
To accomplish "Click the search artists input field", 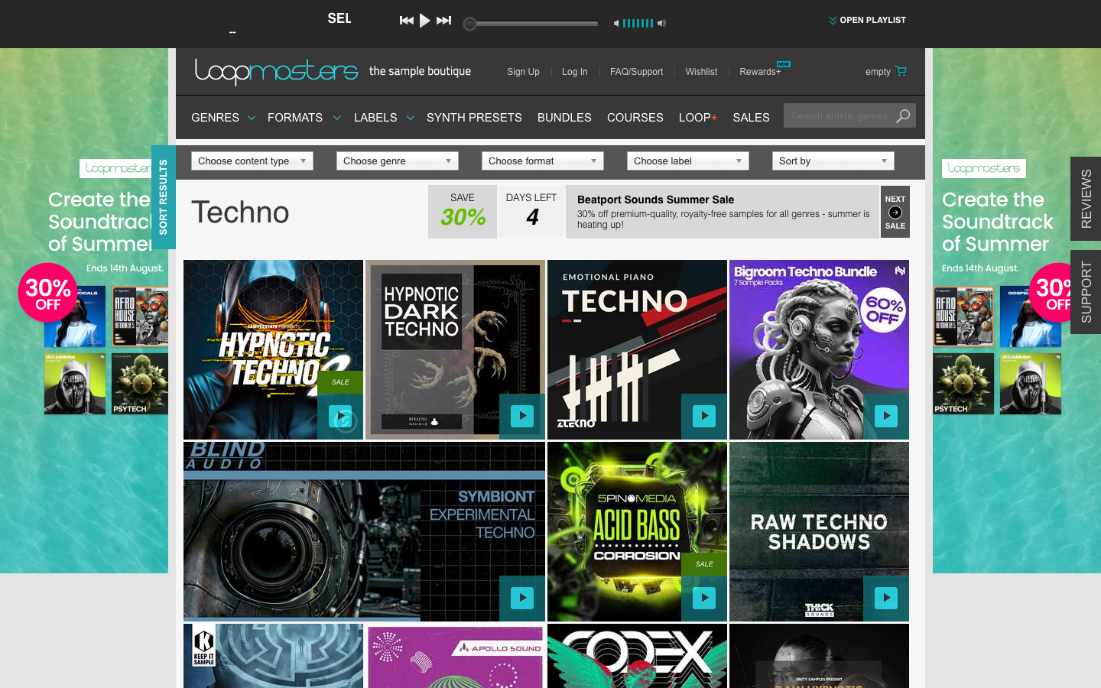I will point(838,116).
